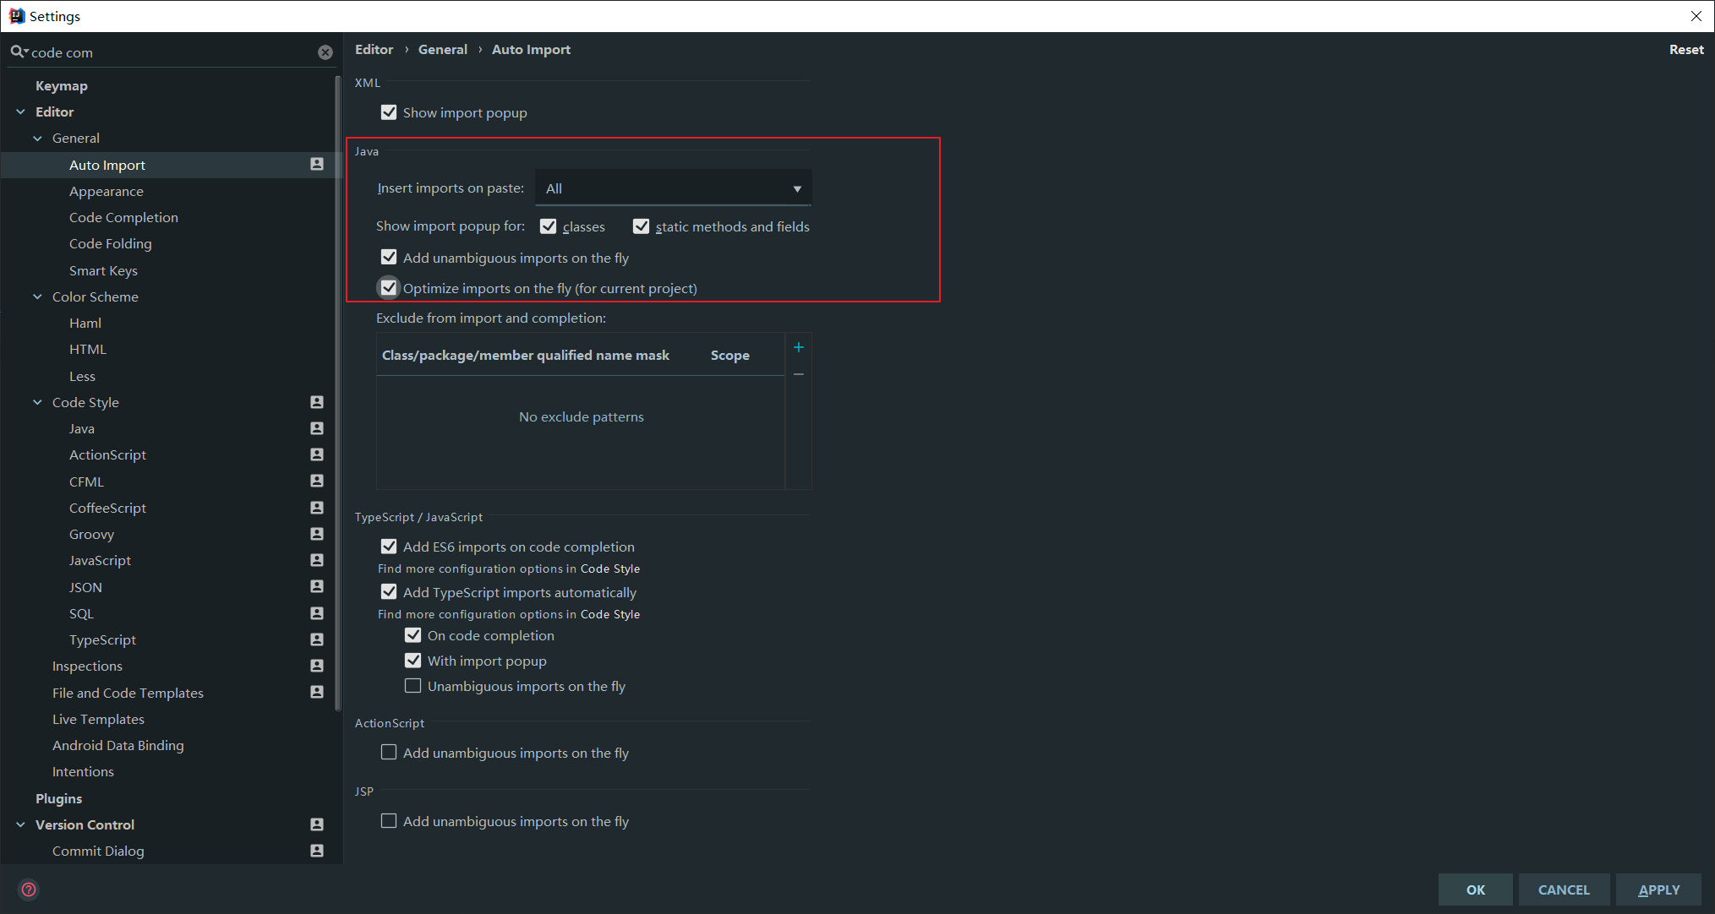Clear the settings search field
The image size is (1715, 914).
325,52
